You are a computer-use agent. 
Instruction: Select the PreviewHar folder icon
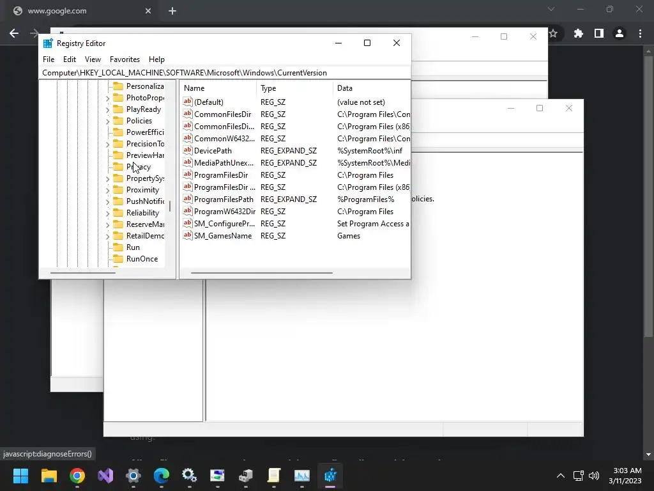(118, 155)
